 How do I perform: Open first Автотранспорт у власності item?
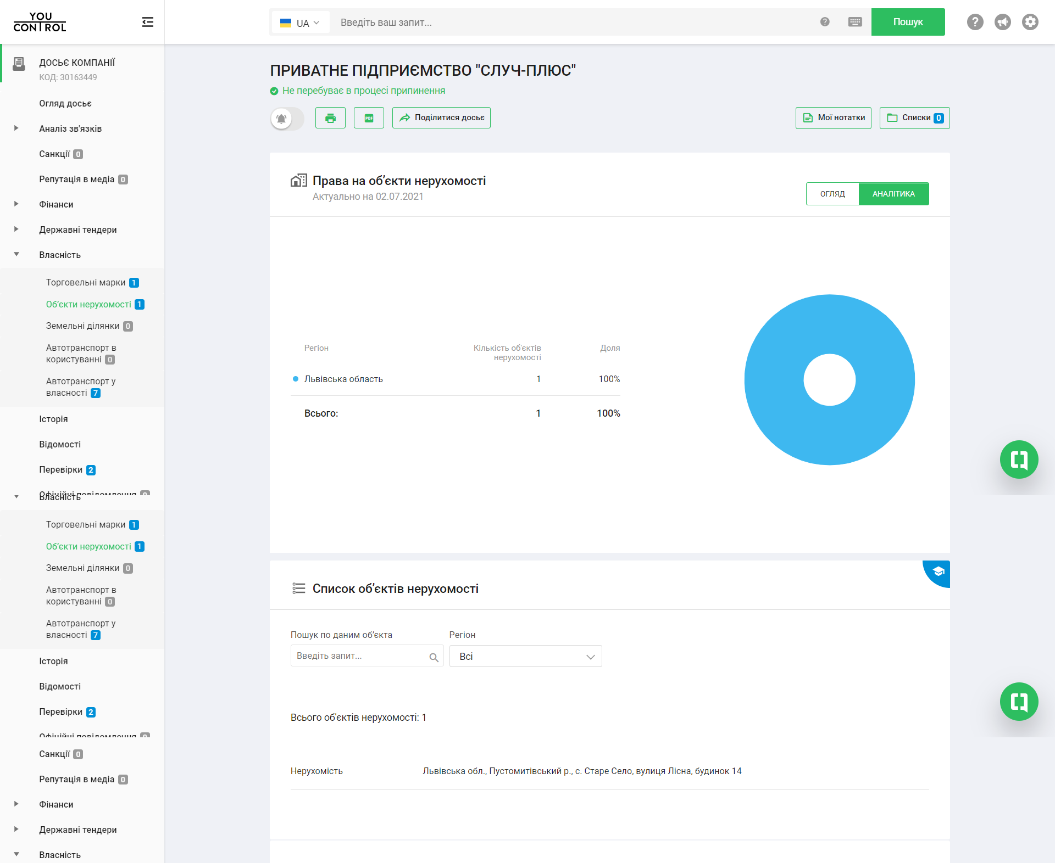(x=81, y=387)
